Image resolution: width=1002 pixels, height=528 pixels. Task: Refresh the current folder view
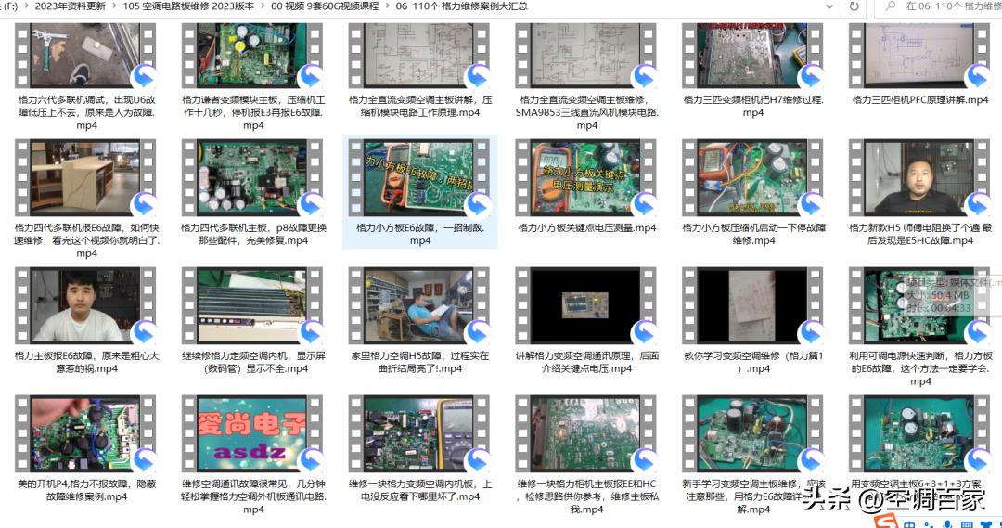(854, 6)
